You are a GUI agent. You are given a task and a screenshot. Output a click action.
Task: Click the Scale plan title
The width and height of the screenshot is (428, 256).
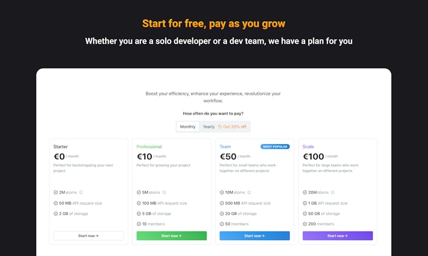coord(308,147)
